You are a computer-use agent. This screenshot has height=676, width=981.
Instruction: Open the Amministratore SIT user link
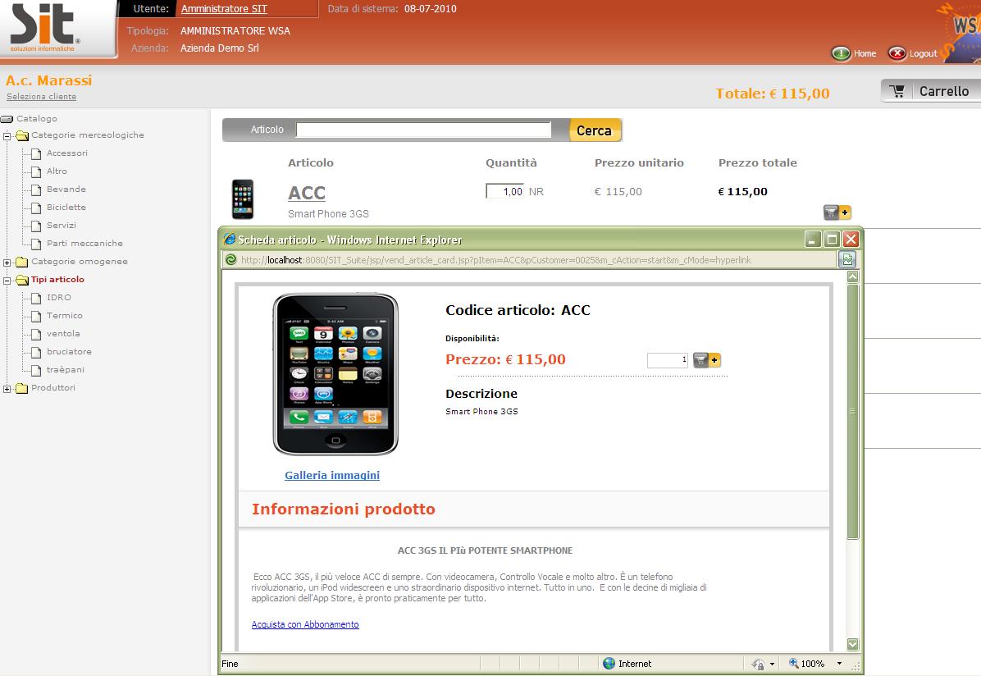224,9
